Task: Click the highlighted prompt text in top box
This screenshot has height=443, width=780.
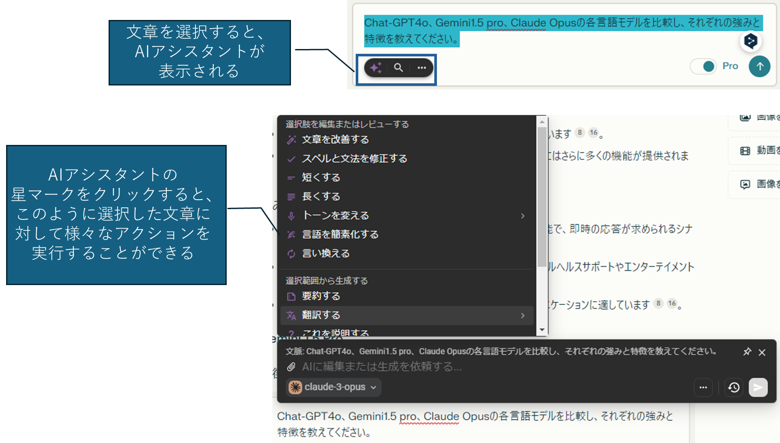Action: tap(563, 30)
